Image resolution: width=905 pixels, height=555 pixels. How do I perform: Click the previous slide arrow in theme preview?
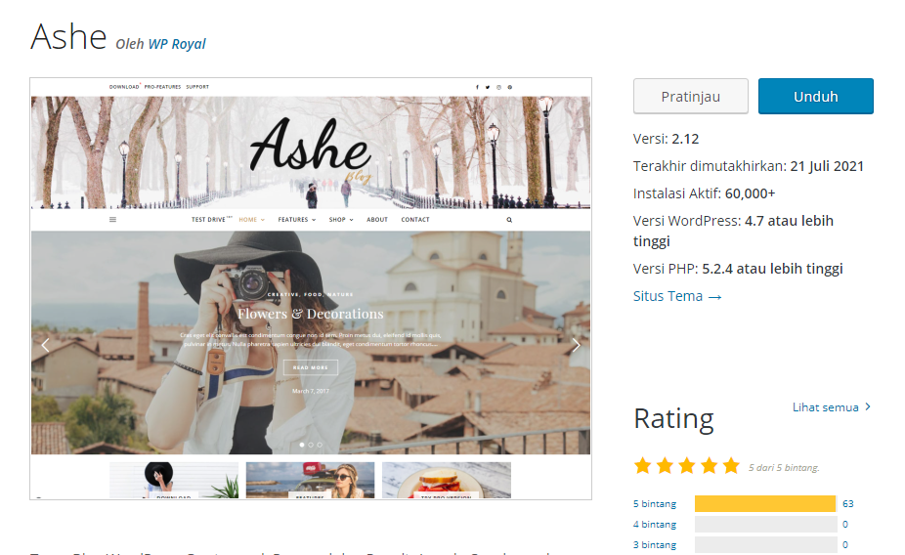click(45, 345)
